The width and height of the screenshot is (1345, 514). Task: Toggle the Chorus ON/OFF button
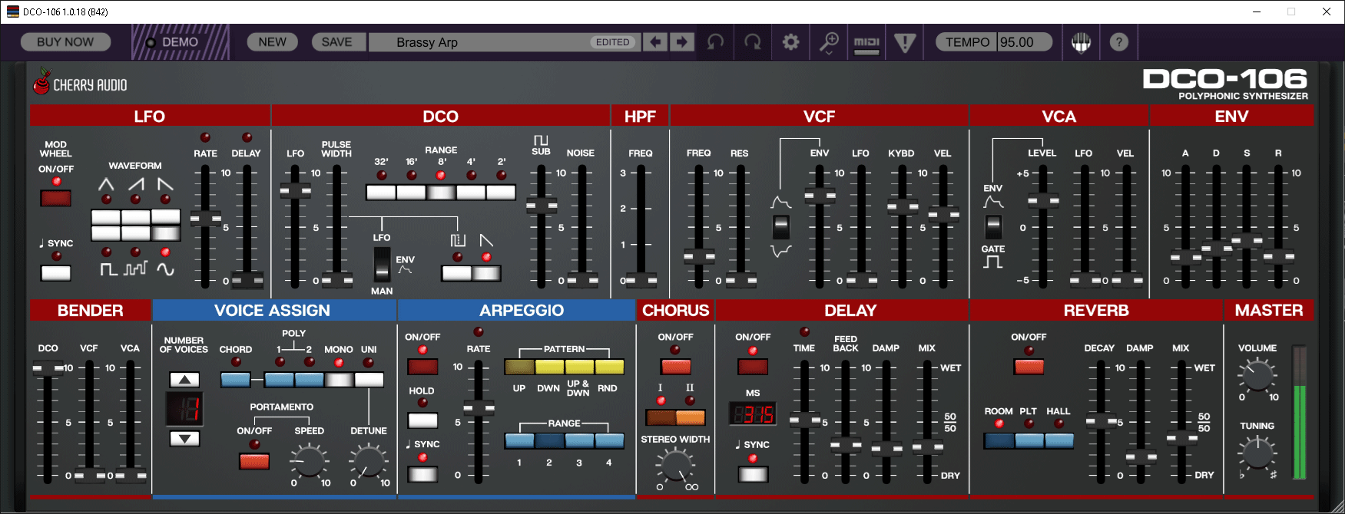pos(676,367)
